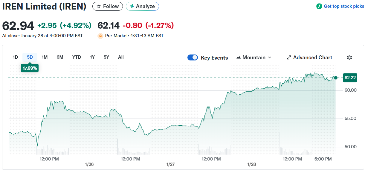Click the 17.69% gain badge
Screen dimensions: 368x176
(x=30, y=68)
